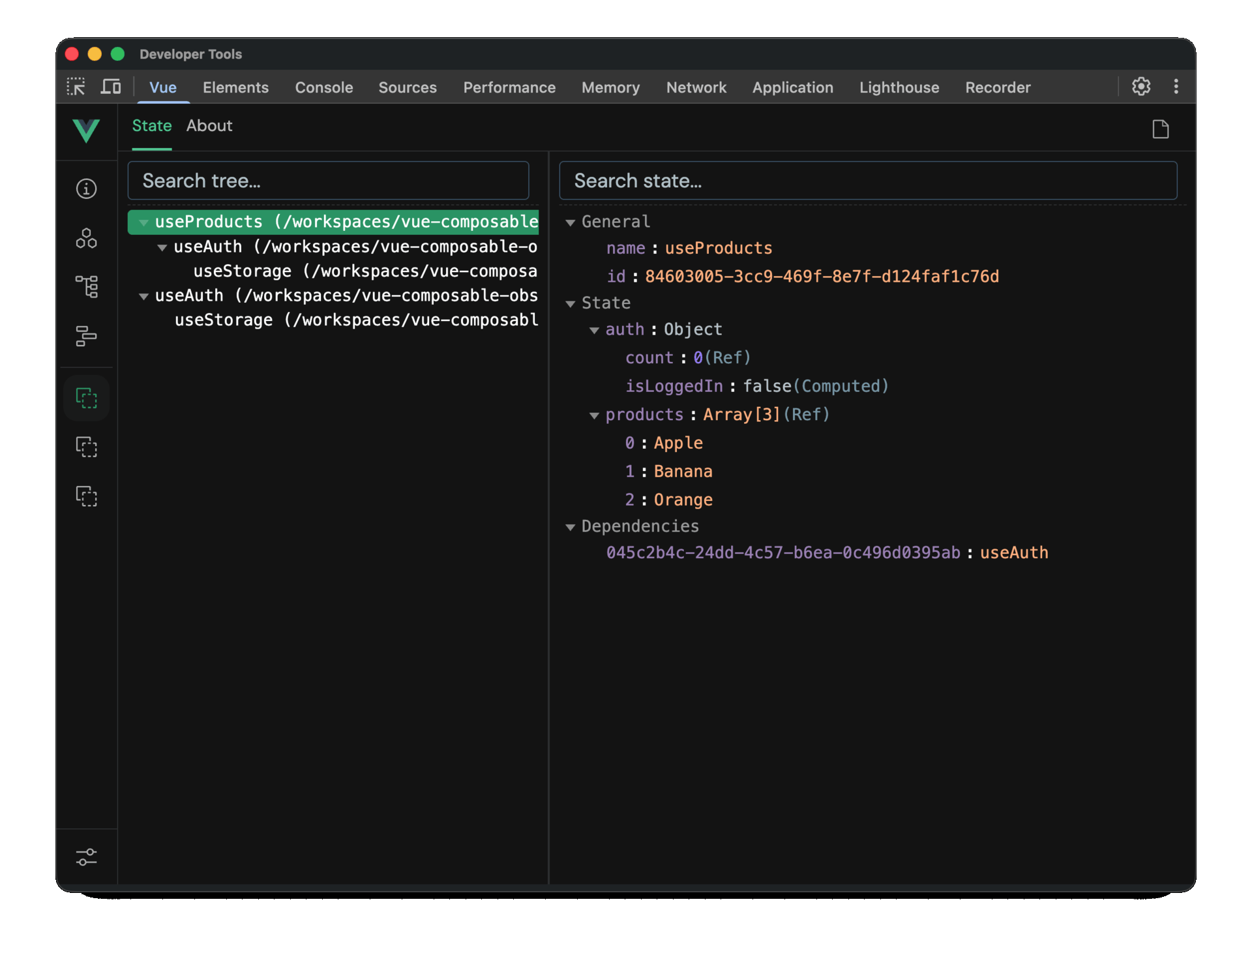
Task: Open the Network tab
Action: tap(696, 87)
